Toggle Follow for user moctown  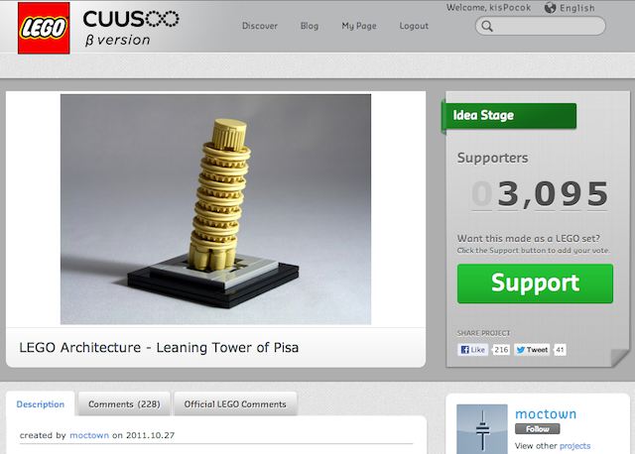(x=538, y=429)
